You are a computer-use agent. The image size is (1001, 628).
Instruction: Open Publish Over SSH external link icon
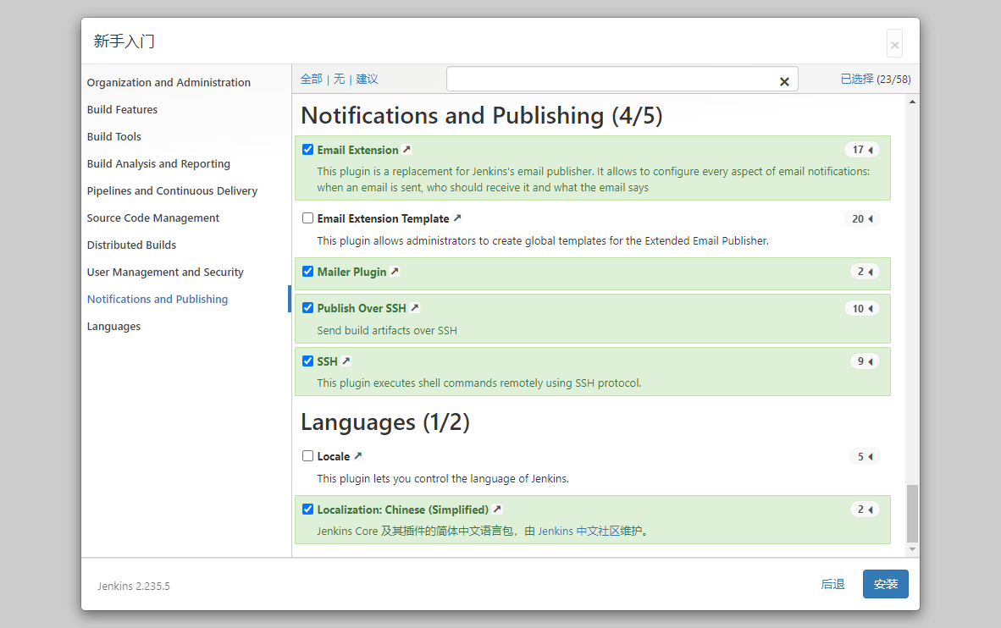click(414, 307)
